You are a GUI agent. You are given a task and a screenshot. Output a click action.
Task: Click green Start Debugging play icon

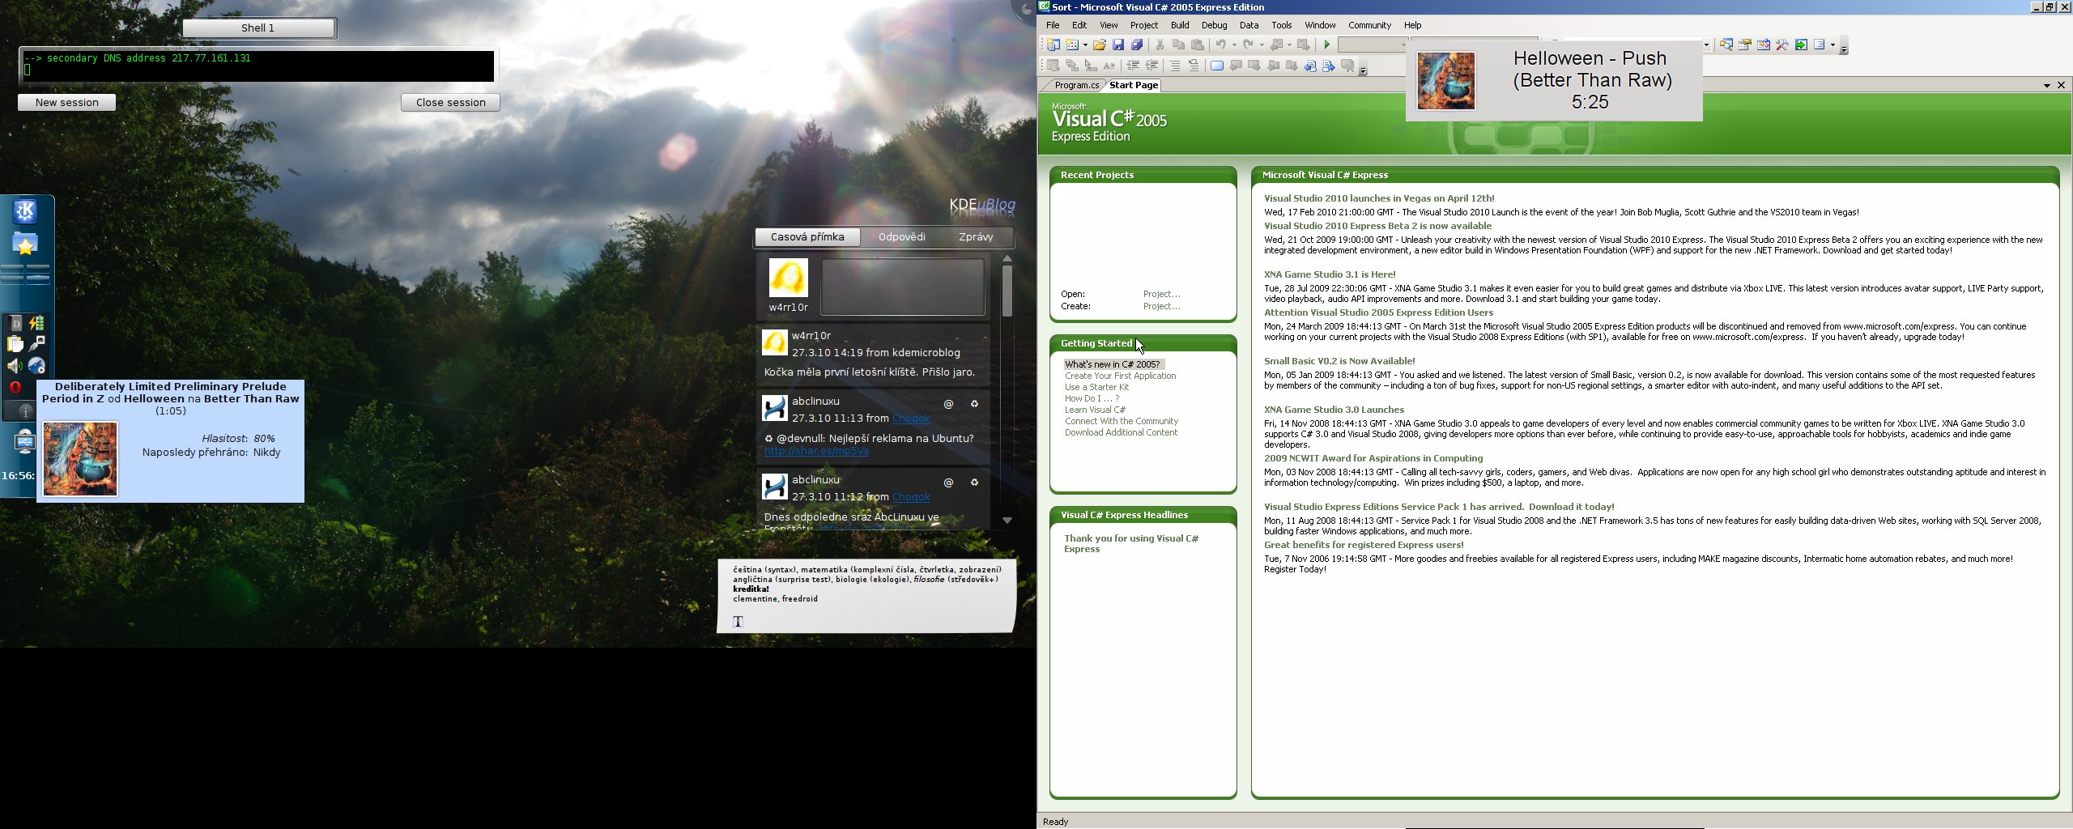click(1327, 45)
